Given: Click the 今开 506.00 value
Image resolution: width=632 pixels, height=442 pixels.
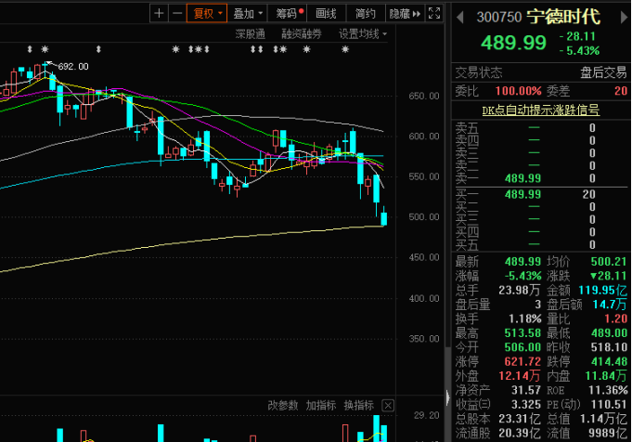Looking at the screenshot, I should click(522, 347).
